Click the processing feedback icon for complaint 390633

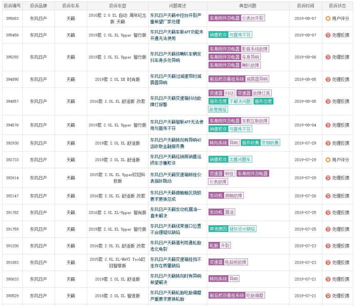(328, 279)
